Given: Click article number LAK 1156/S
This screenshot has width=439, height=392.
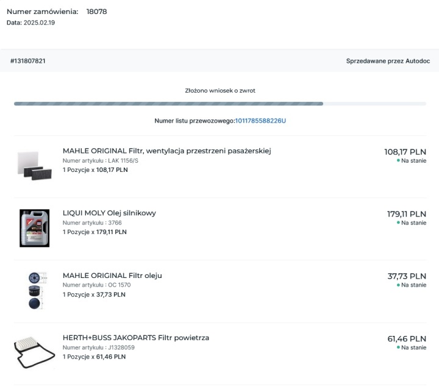Looking at the screenshot, I should click(123, 161).
